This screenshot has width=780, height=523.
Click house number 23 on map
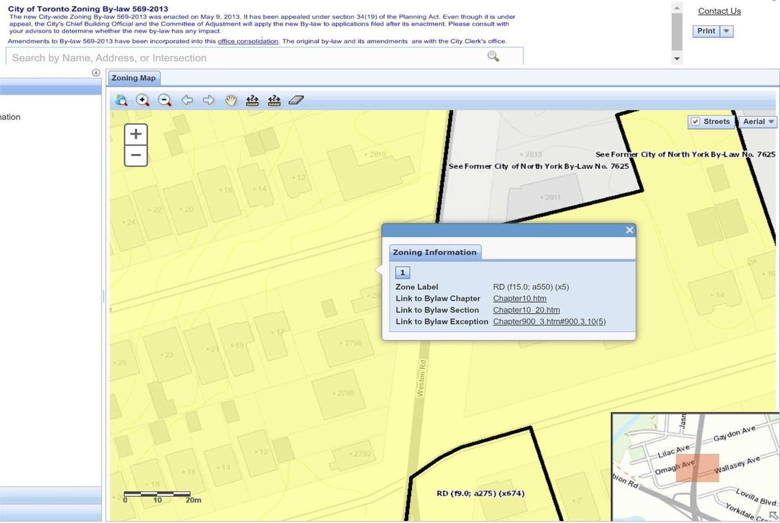[168, 355]
